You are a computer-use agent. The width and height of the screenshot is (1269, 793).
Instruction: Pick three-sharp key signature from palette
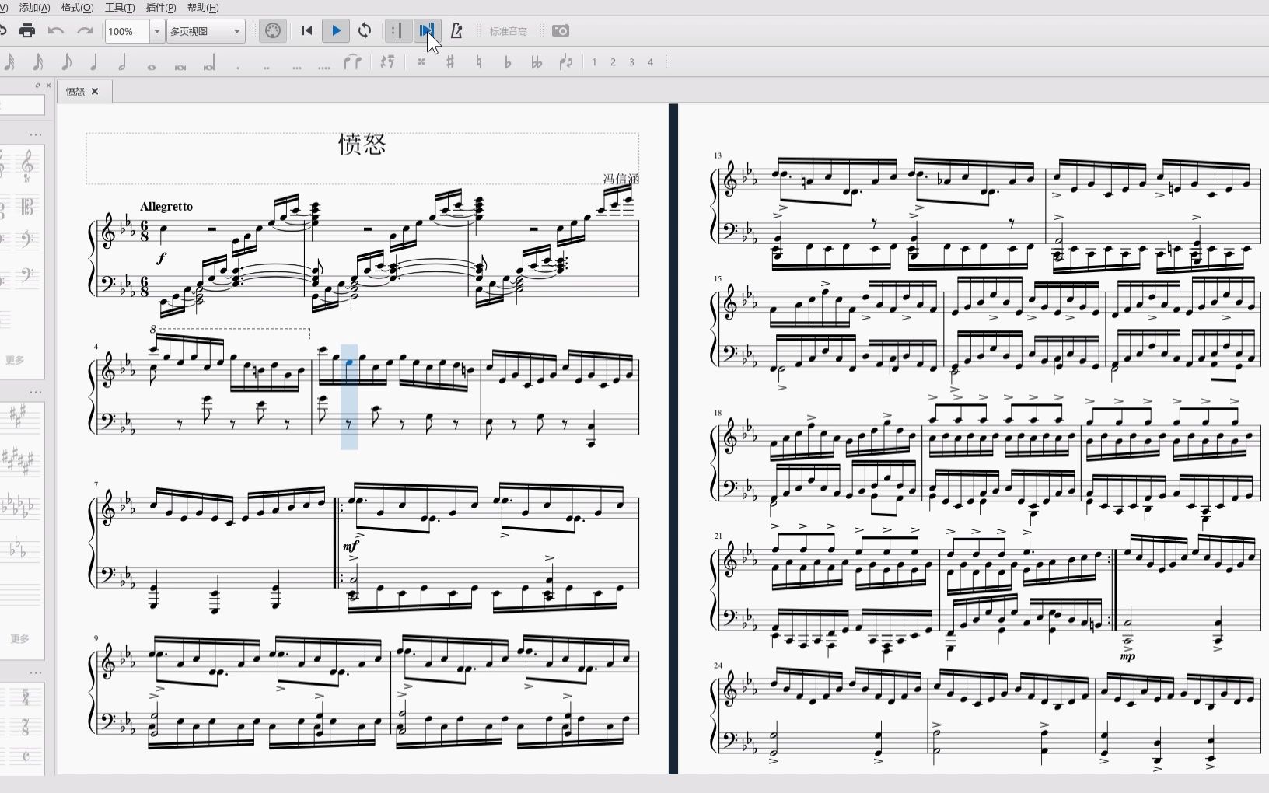pos(17,417)
